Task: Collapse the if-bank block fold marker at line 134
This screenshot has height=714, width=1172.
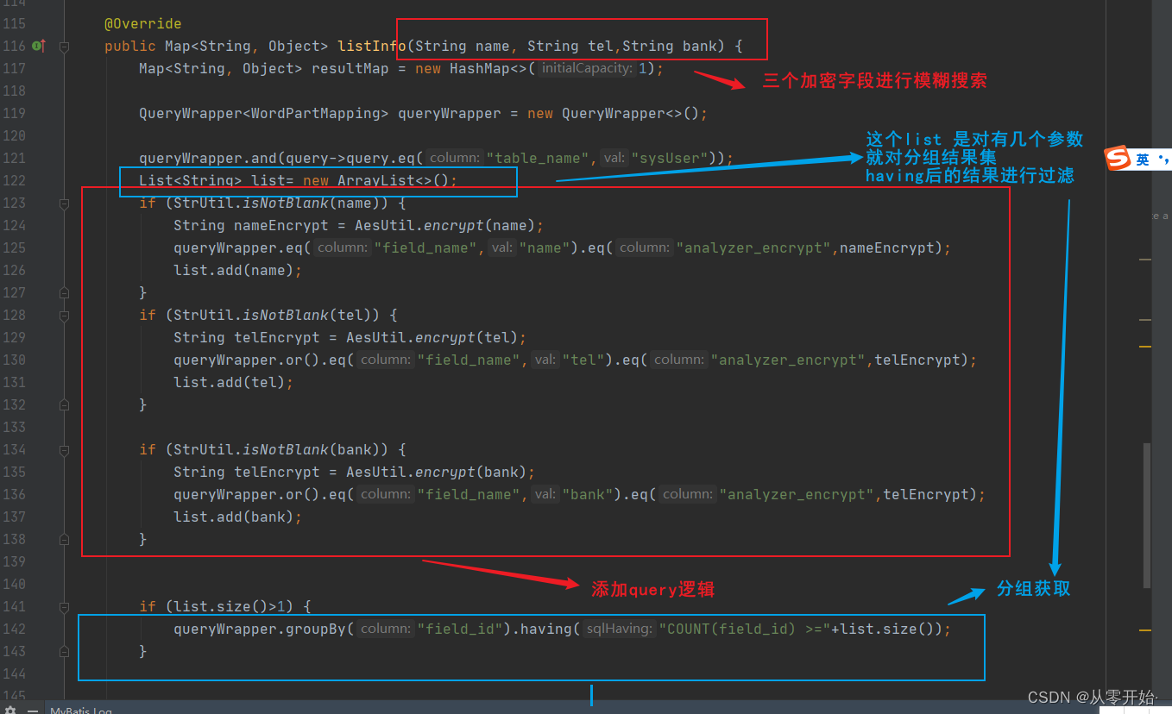Action: point(64,450)
